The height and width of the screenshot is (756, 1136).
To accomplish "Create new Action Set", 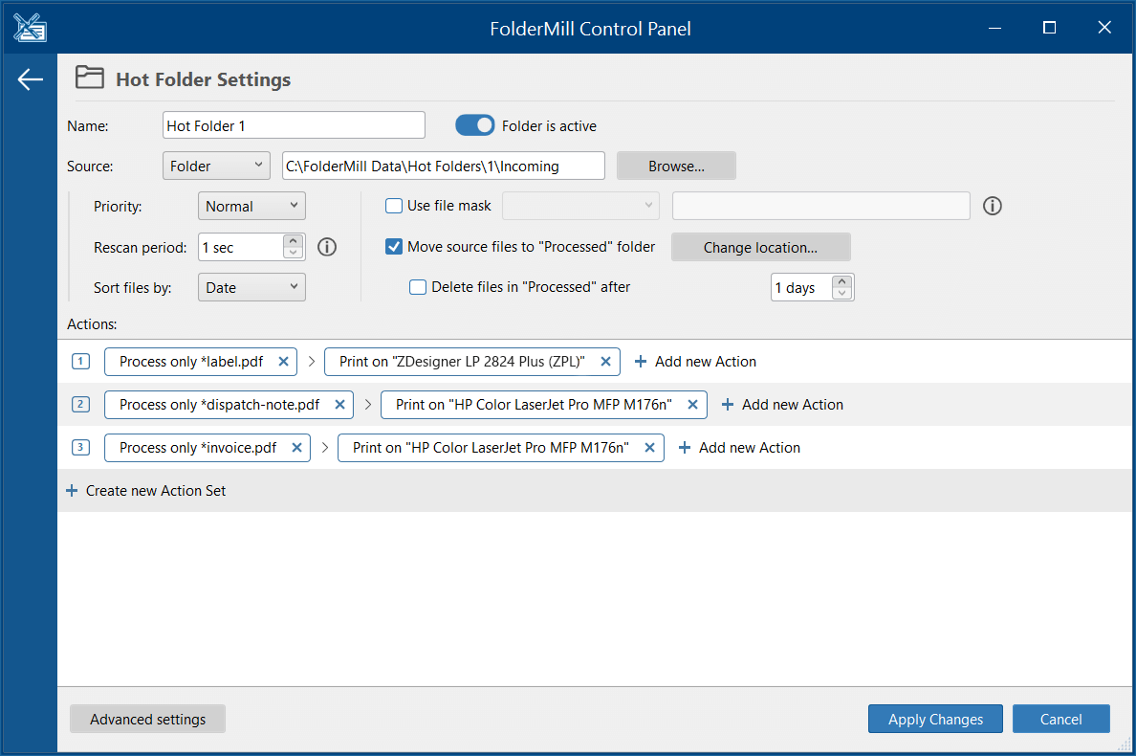I will (145, 491).
